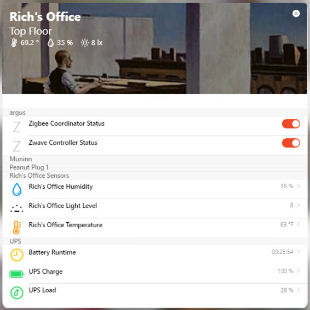
Task: Click the yellow Battery Runtime clock icon
Action: pos(17,255)
